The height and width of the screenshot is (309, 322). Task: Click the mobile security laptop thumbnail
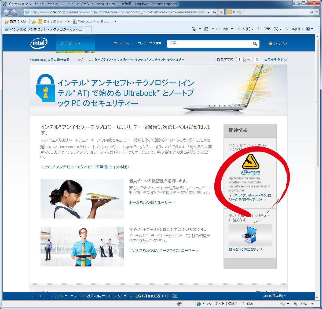pyautogui.click(x=250, y=235)
